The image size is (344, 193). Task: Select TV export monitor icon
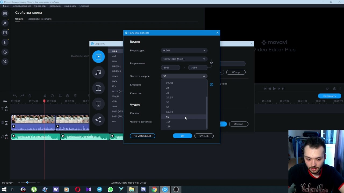click(x=98, y=104)
